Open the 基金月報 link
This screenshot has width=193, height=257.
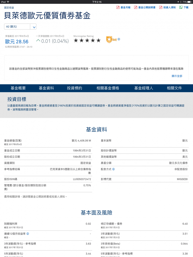pos(125,7)
